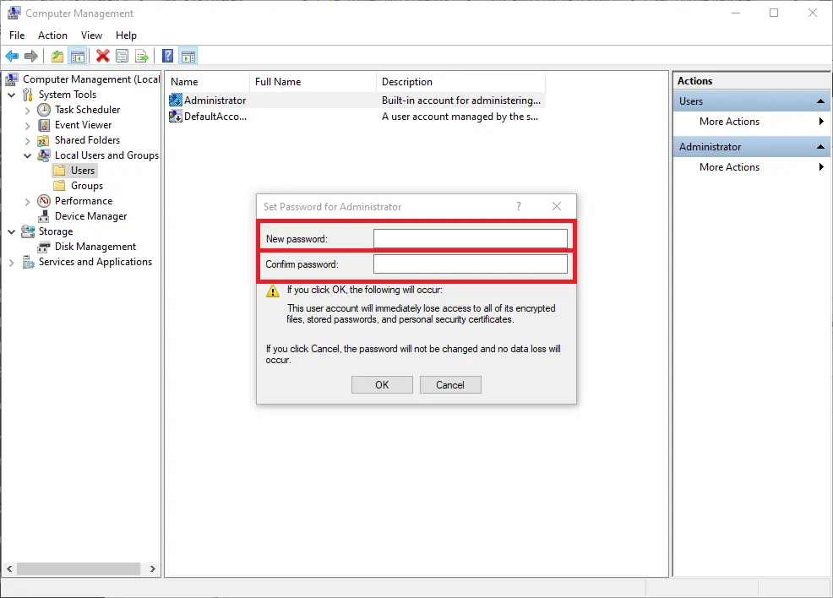Image resolution: width=833 pixels, height=598 pixels.
Task: Collapse the Local Users and Groups node
Action: tap(28, 155)
